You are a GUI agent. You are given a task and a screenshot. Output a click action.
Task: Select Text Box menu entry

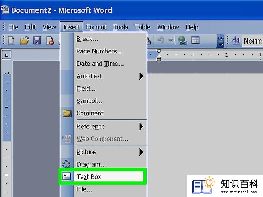(102, 176)
